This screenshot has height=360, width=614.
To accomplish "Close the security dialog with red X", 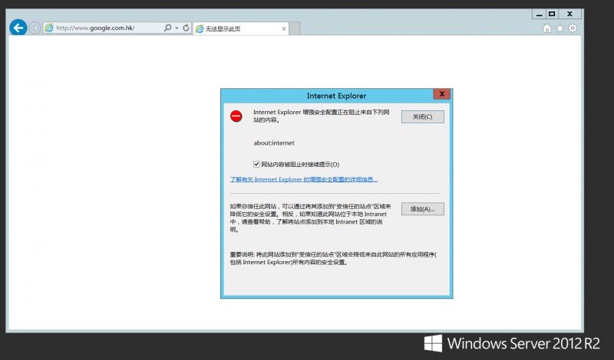I will pos(442,93).
